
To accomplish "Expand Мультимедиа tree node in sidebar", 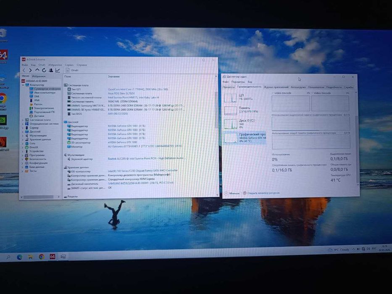I will coord(23,136).
